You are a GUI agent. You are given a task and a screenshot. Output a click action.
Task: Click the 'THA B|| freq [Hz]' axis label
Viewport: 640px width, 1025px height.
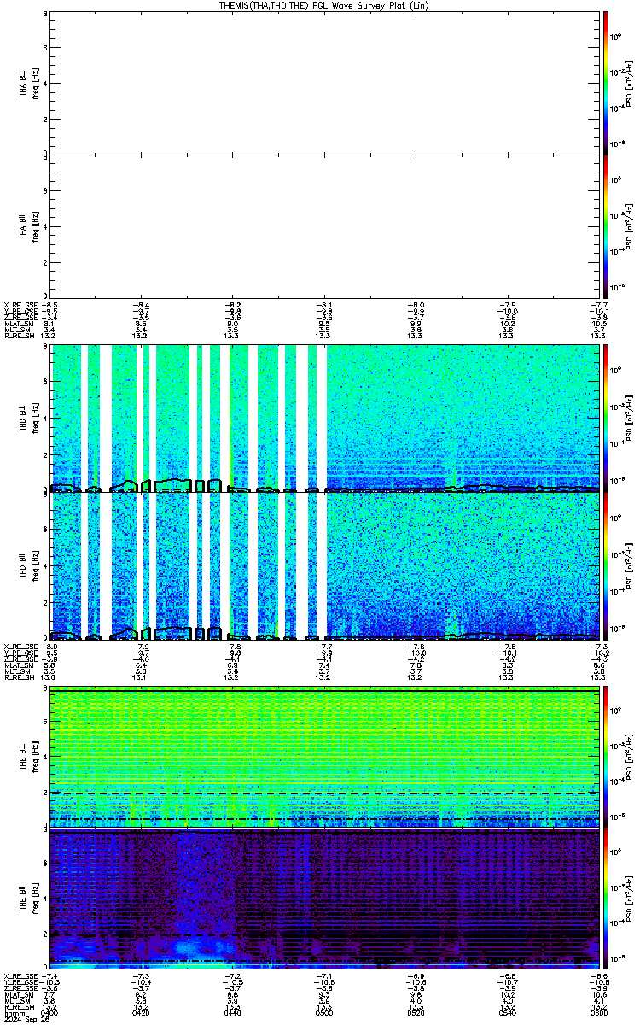pos(28,225)
